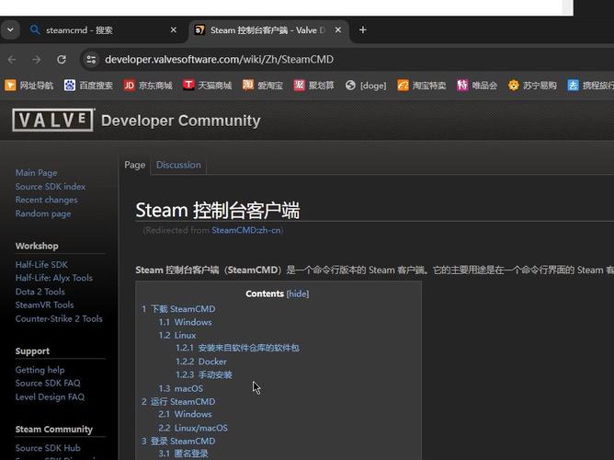Image resolution: width=614 pixels, height=460 pixels.
Task: Open a new browser tab
Action: (x=362, y=29)
